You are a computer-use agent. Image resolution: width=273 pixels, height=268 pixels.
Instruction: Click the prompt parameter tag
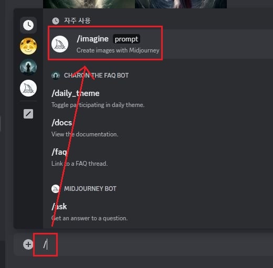127,39
